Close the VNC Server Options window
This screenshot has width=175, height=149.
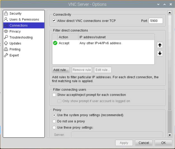(171, 4)
